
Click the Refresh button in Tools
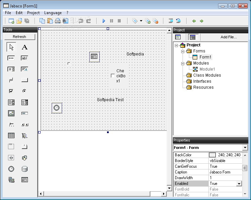tap(19, 37)
